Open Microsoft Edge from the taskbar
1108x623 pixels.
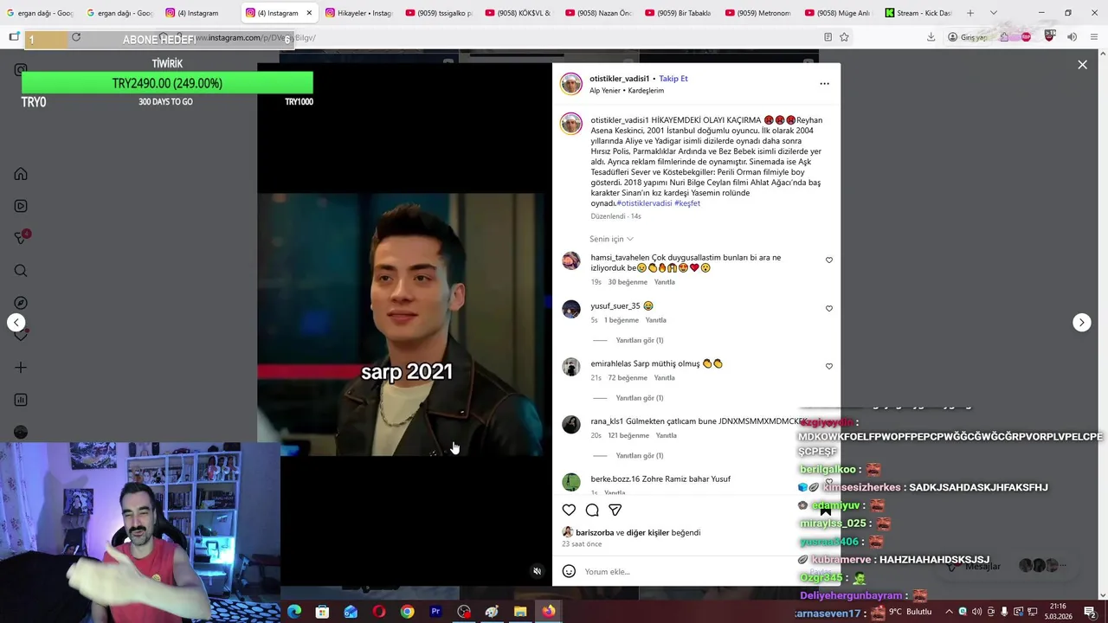tap(293, 612)
